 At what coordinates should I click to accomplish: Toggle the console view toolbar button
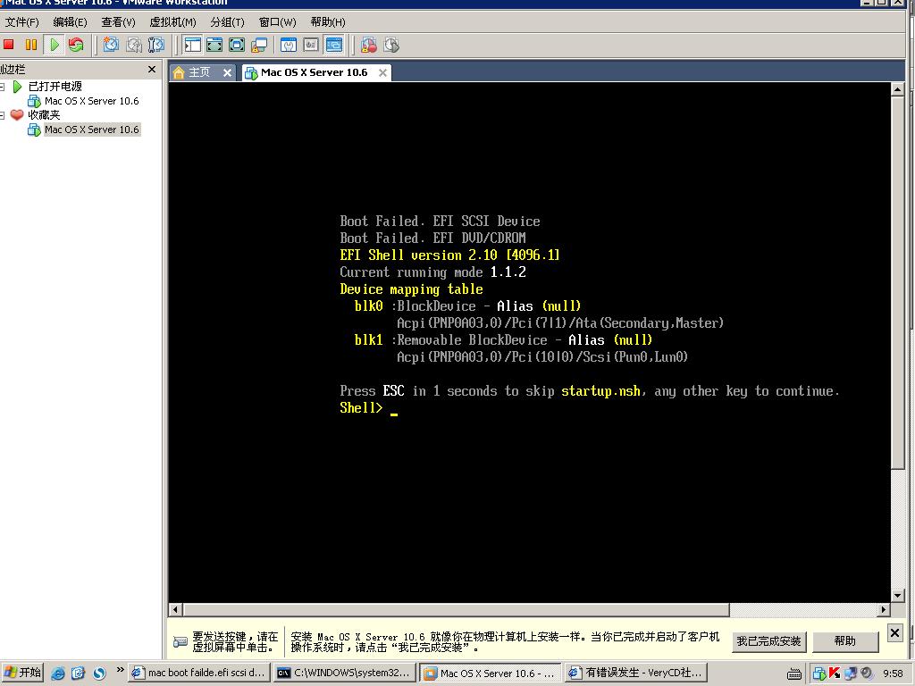click(333, 45)
